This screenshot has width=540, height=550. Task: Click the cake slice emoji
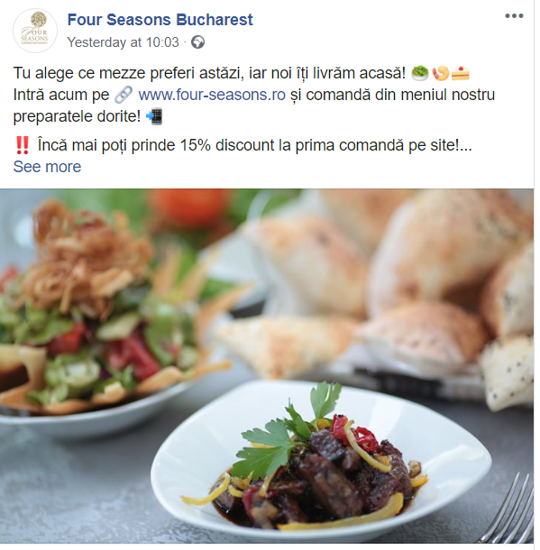(461, 73)
